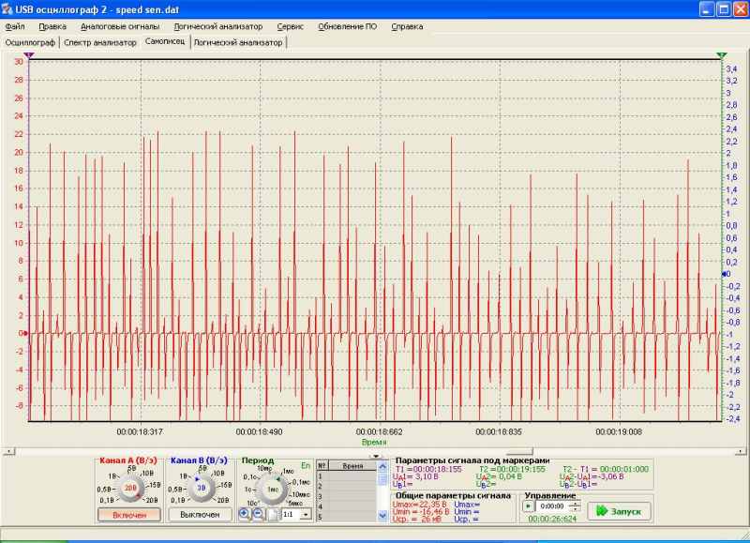Open the Справка menu
The image size is (750, 543).
pyautogui.click(x=407, y=27)
